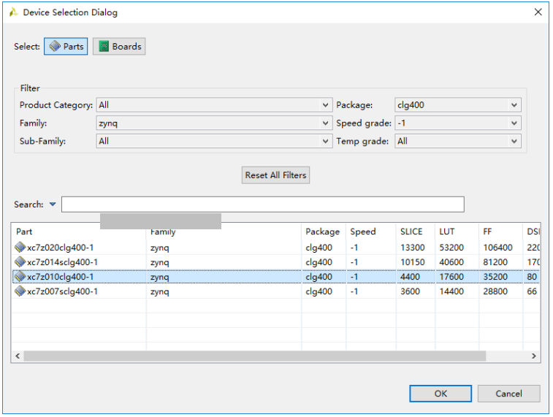Screen dimensions: 553x417
Task: Open the Package dropdown showing clg400
Action: (x=515, y=105)
